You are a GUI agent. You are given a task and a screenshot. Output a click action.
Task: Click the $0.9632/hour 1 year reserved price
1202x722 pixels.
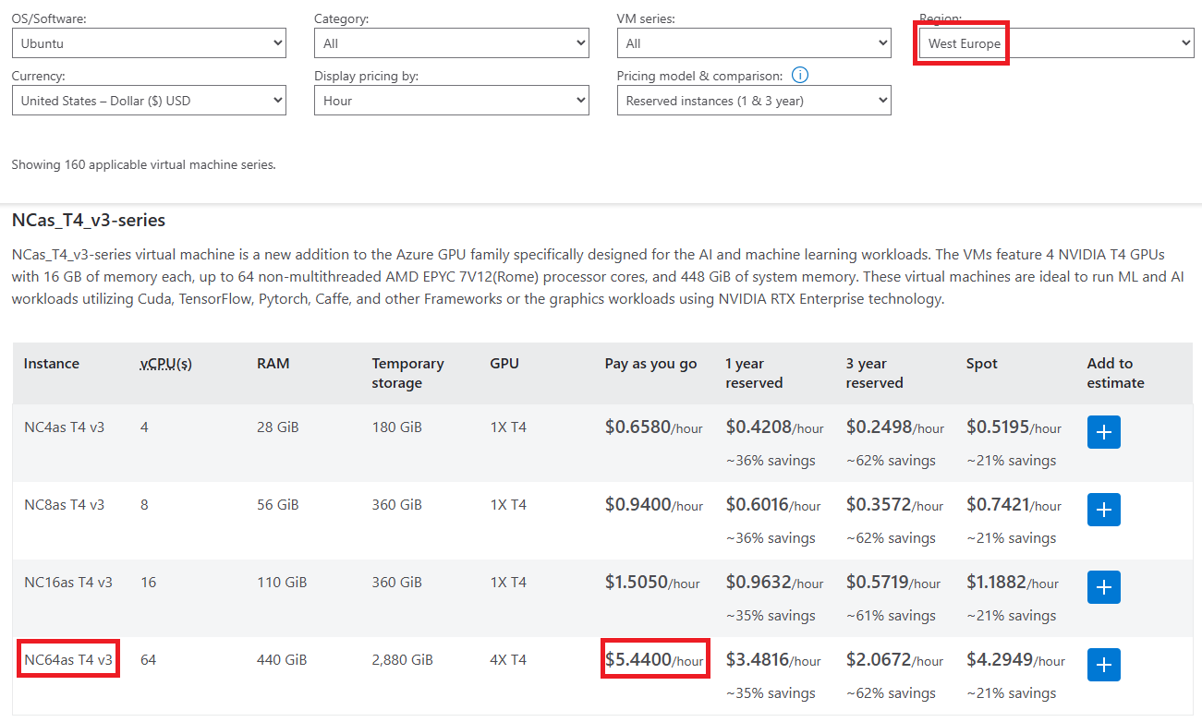tap(775, 583)
